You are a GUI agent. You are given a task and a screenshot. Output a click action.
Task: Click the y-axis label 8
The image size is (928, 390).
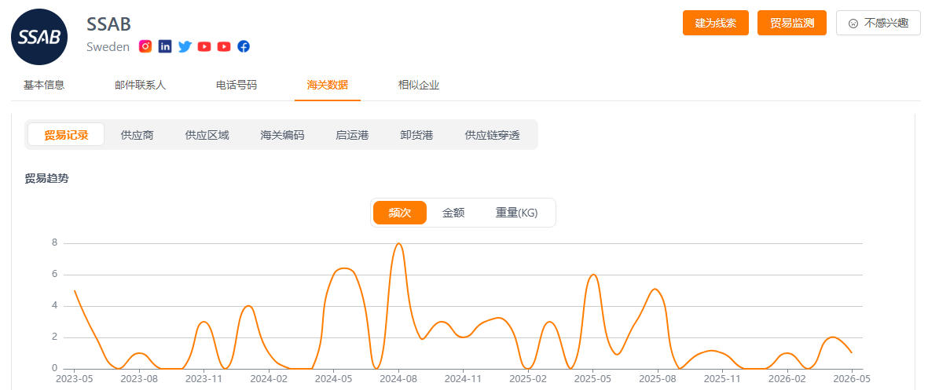coord(54,242)
